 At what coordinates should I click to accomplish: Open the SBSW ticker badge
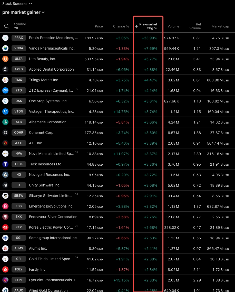point(19,196)
